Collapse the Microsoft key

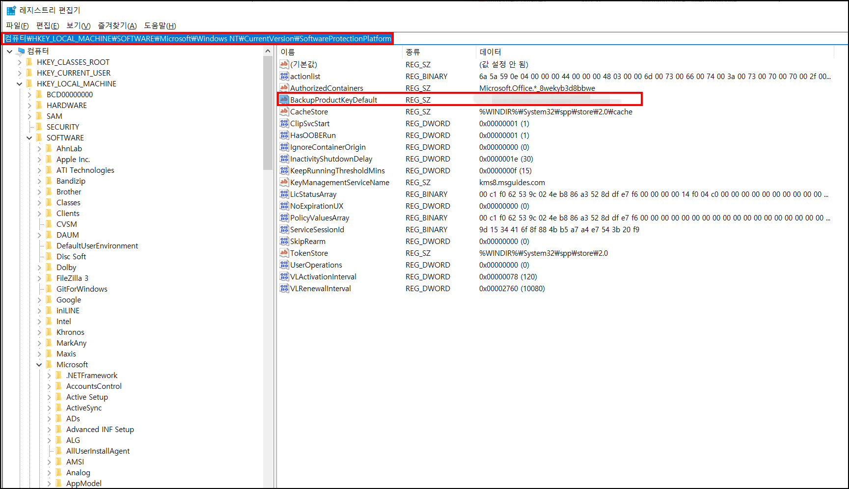39,364
